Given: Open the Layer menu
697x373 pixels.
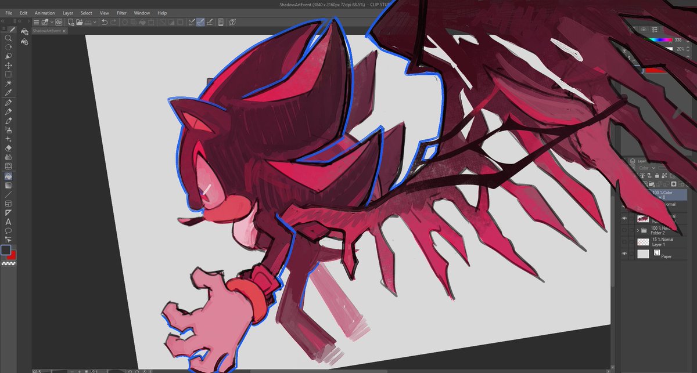Looking at the screenshot, I should [68, 13].
